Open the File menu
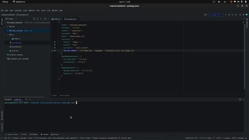 2,10
